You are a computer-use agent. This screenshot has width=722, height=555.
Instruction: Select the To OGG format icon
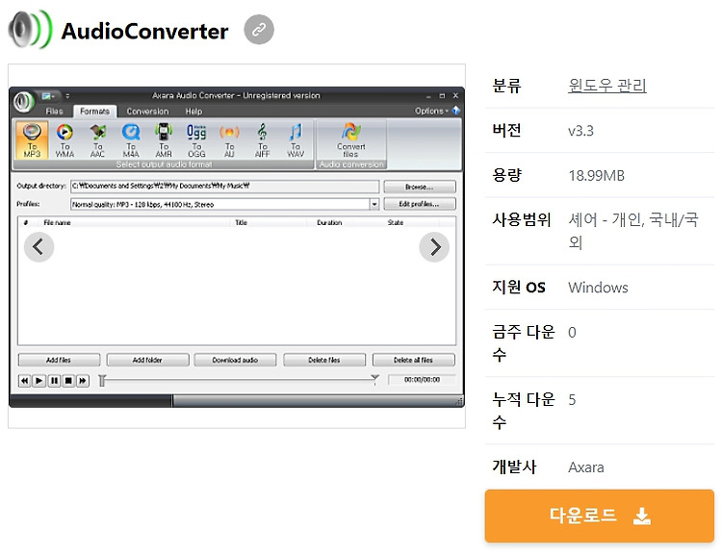(x=196, y=140)
